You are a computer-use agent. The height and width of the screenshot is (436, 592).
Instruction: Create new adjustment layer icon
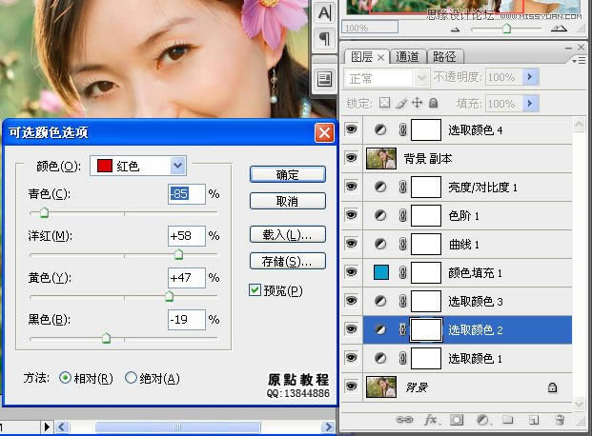[x=482, y=419]
